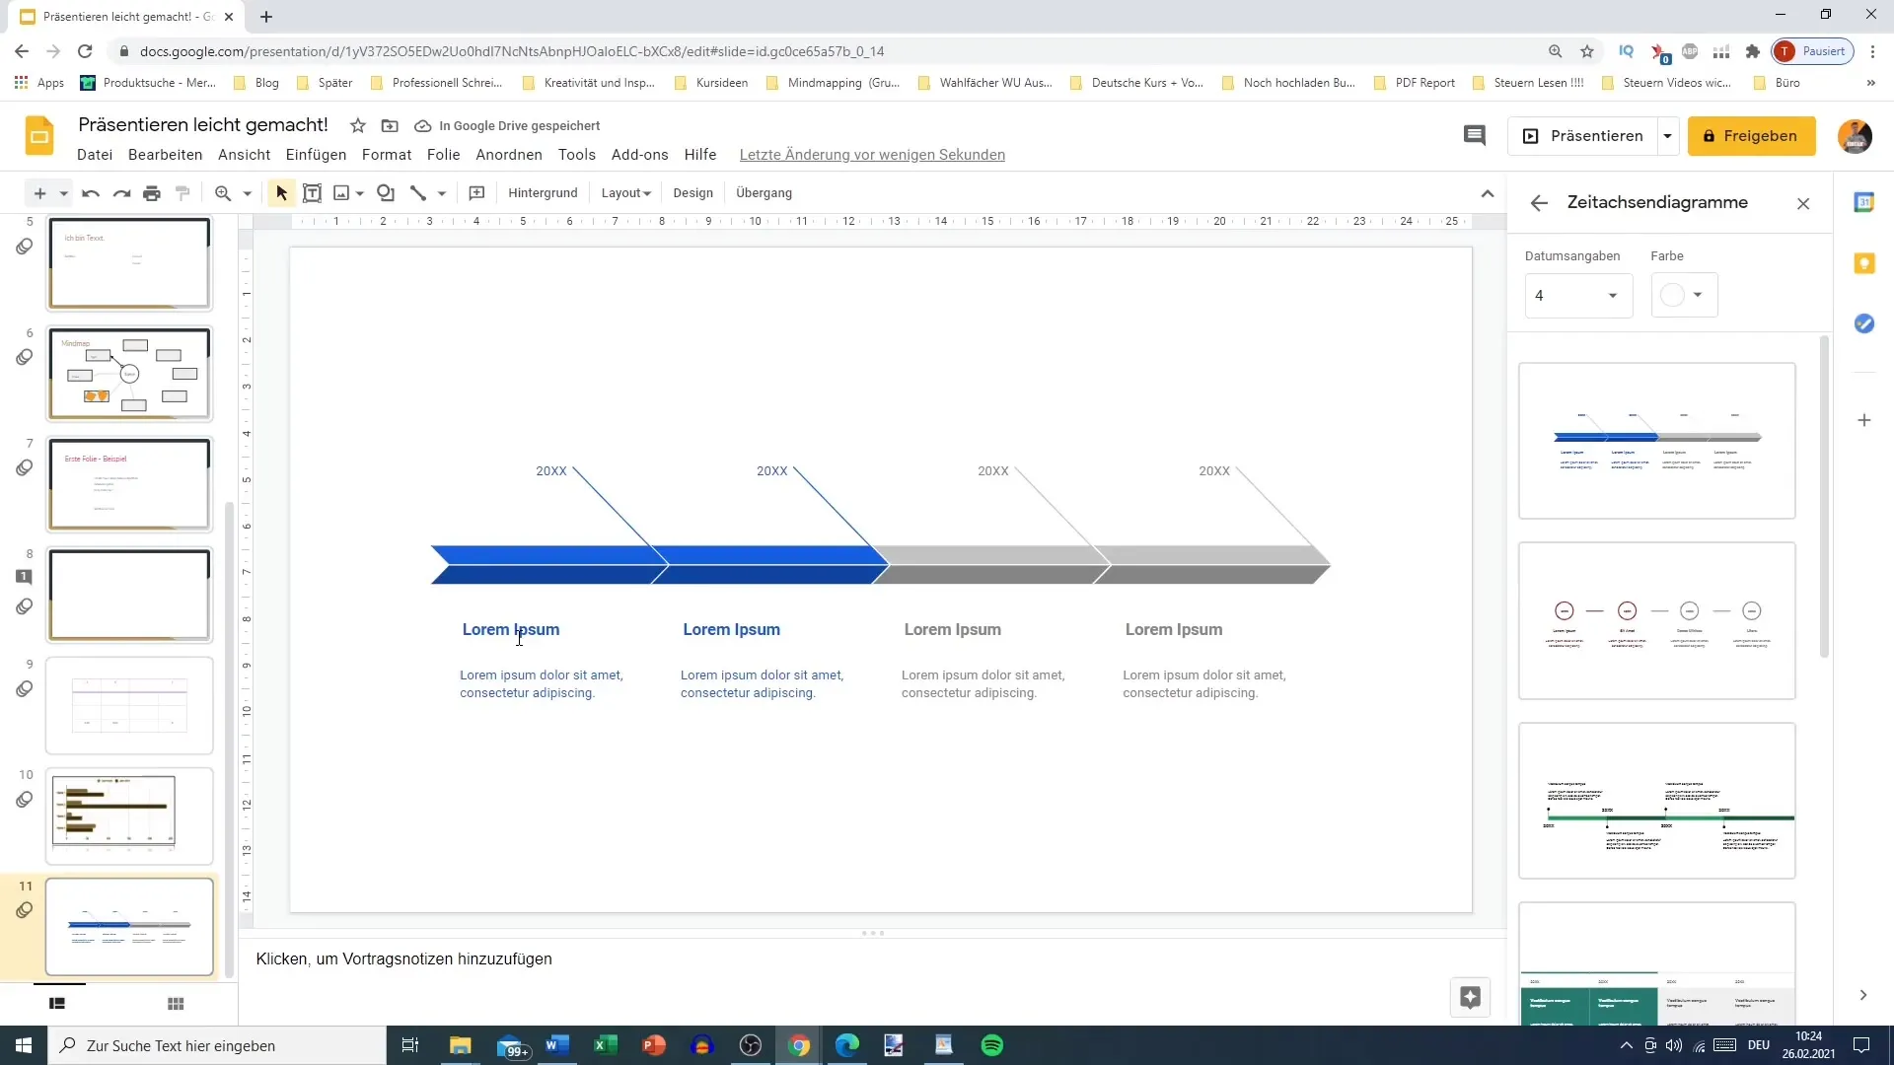Click the undo arrow in the toolbar
The image size is (1894, 1065).
(91, 193)
